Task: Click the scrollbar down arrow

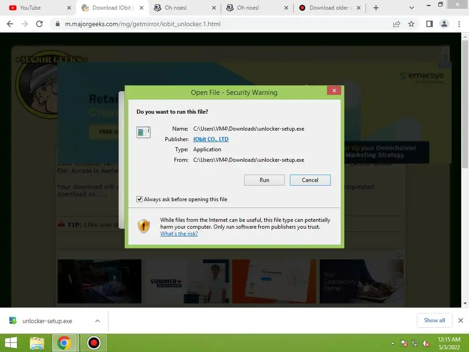Action: click(x=465, y=303)
